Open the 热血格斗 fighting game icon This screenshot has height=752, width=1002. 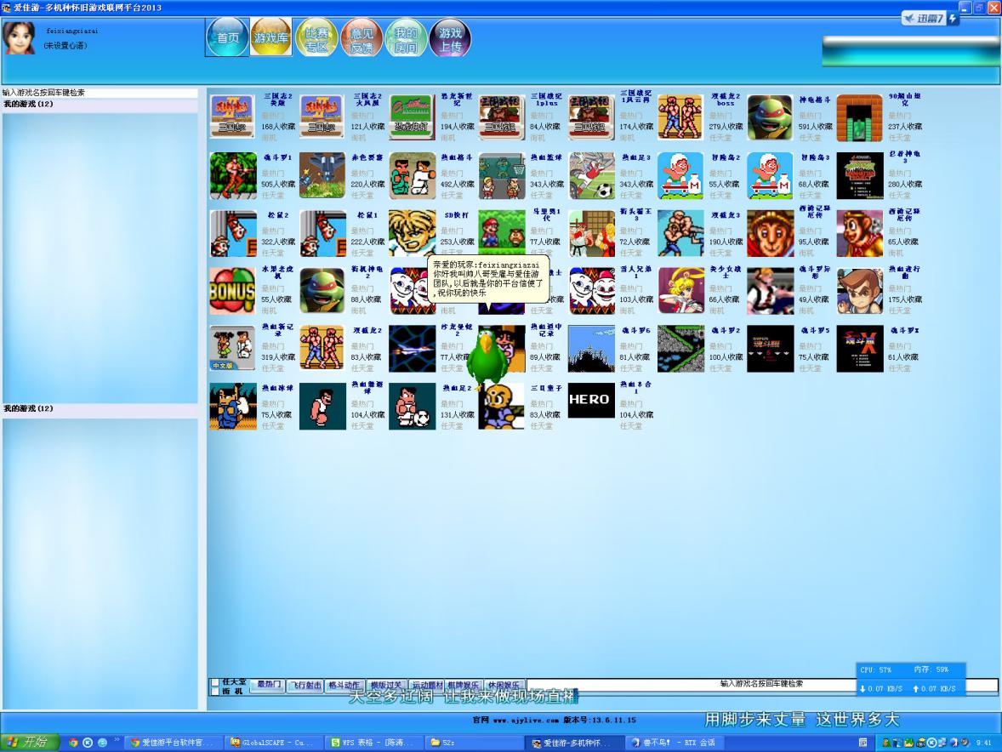tap(413, 175)
